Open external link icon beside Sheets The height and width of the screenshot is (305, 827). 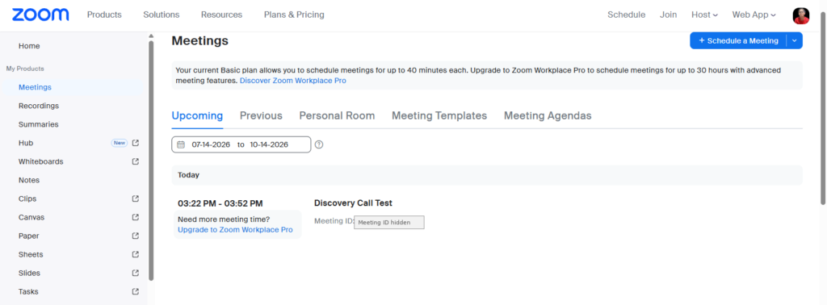[x=136, y=254]
